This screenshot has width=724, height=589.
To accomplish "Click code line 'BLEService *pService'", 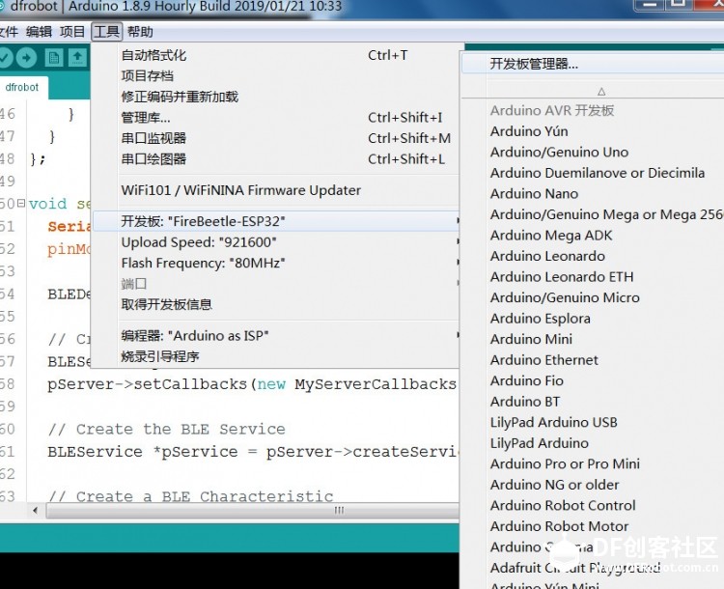I will [253, 451].
